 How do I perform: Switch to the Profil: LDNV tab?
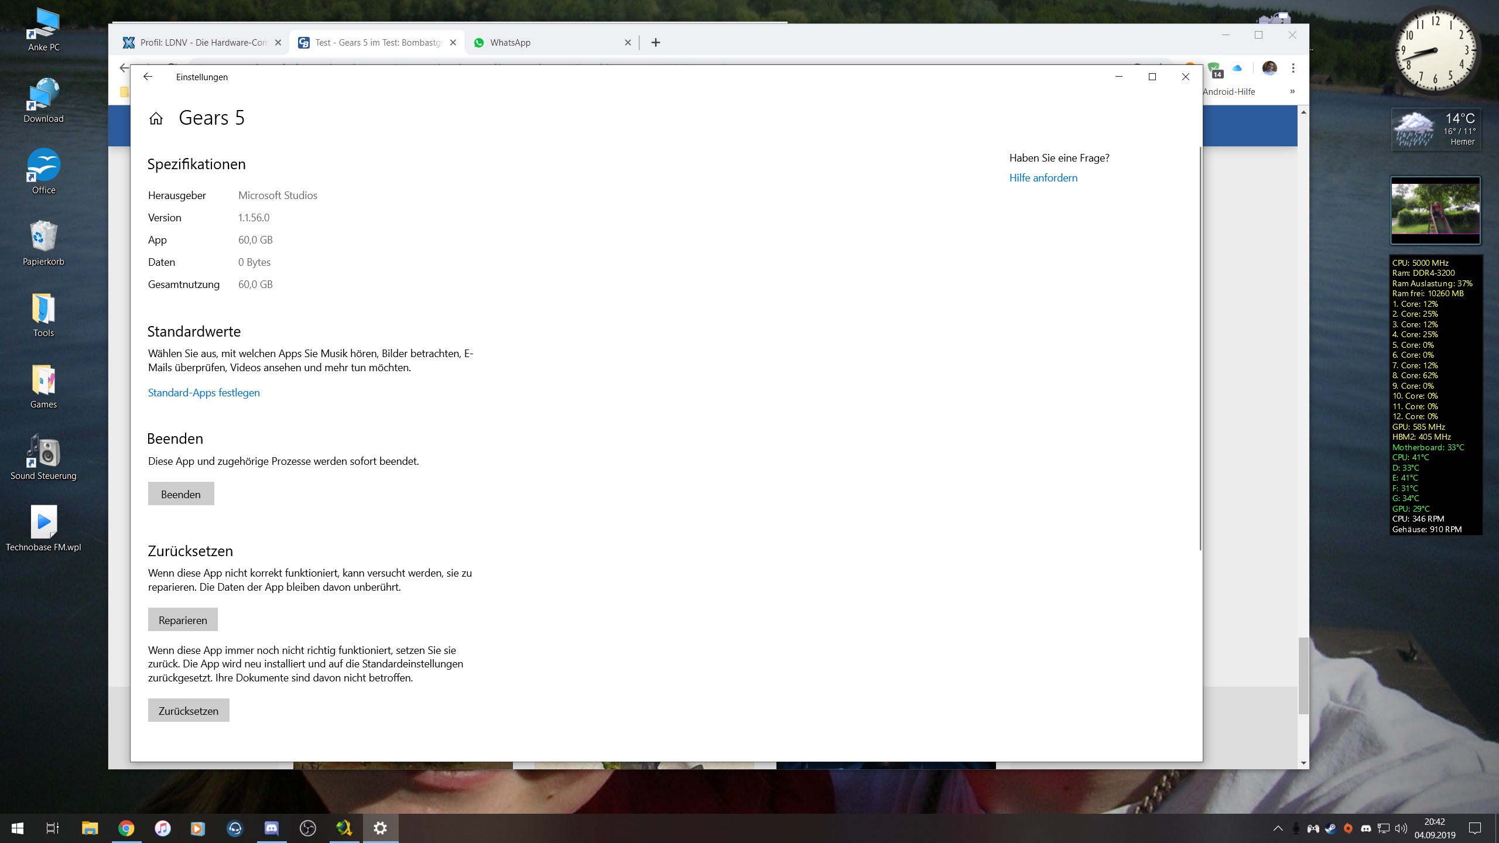pyautogui.click(x=202, y=43)
